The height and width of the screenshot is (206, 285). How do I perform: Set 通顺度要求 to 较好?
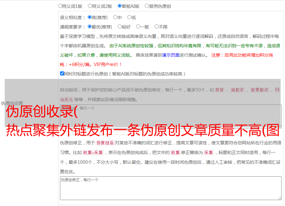120,27
